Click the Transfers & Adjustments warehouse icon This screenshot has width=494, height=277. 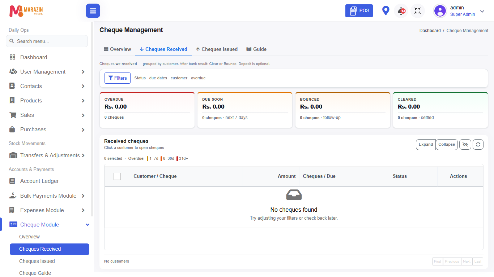[x=13, y=155]
